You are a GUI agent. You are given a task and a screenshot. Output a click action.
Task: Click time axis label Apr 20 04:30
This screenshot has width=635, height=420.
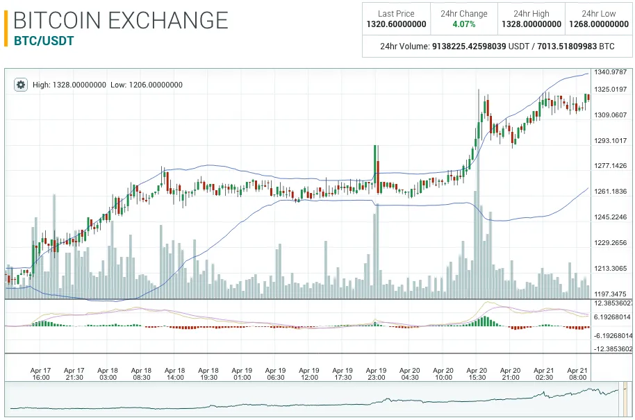click(x=410, y=374)
